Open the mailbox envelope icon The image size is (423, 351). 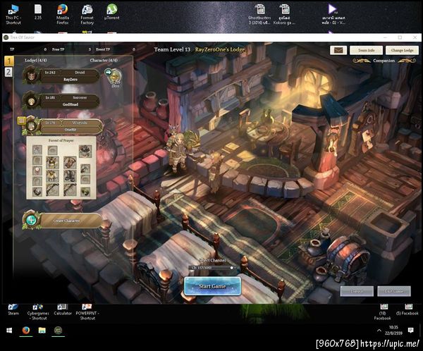pyautogui.click(x=338, y=50)
